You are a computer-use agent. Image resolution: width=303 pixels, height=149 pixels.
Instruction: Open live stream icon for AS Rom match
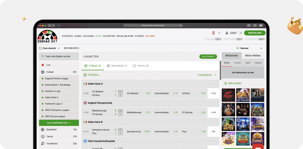pyautogui.click(x=120, y=95)
